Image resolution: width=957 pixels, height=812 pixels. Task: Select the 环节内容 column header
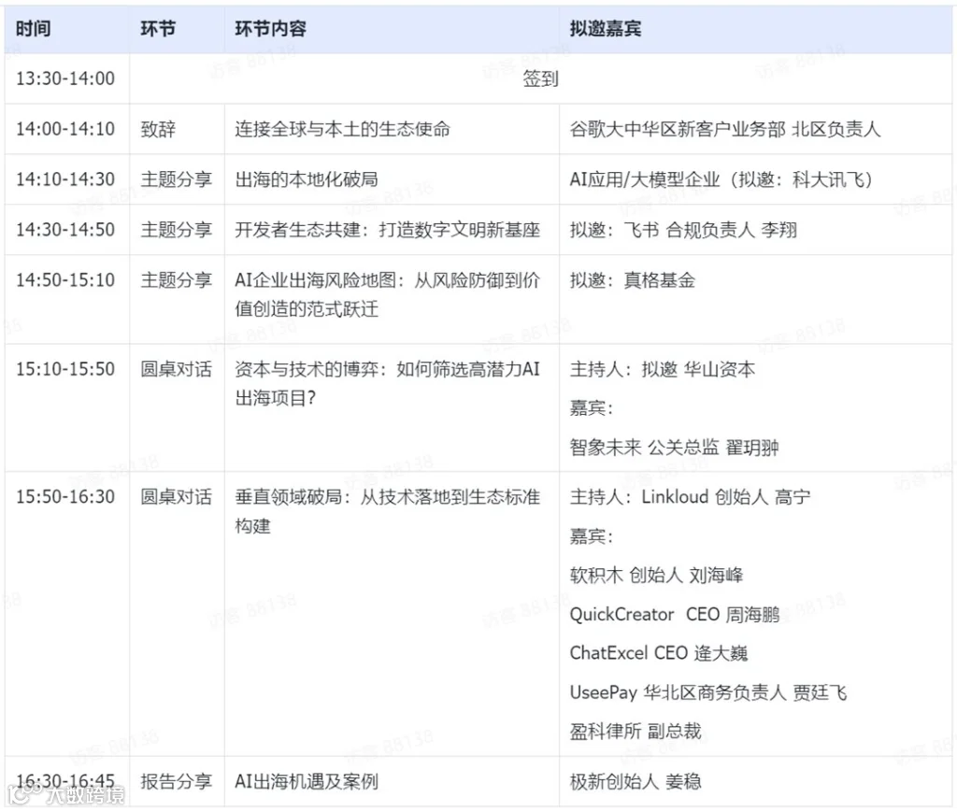270,28
